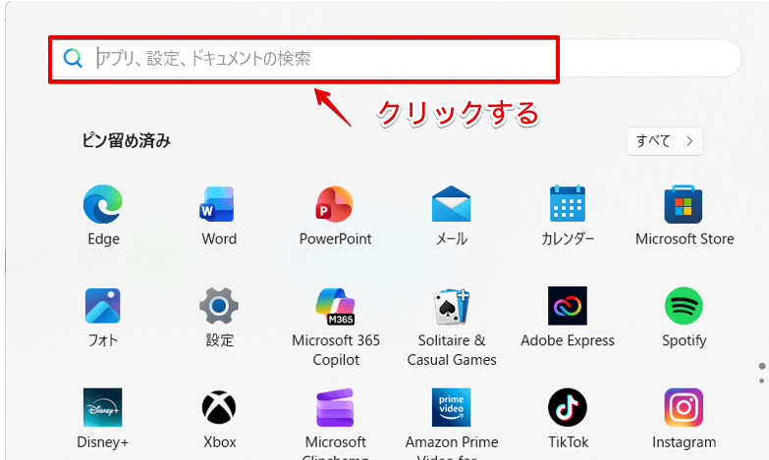
Task: Open Solitaire & Casual Games
Action: [451, 326]
